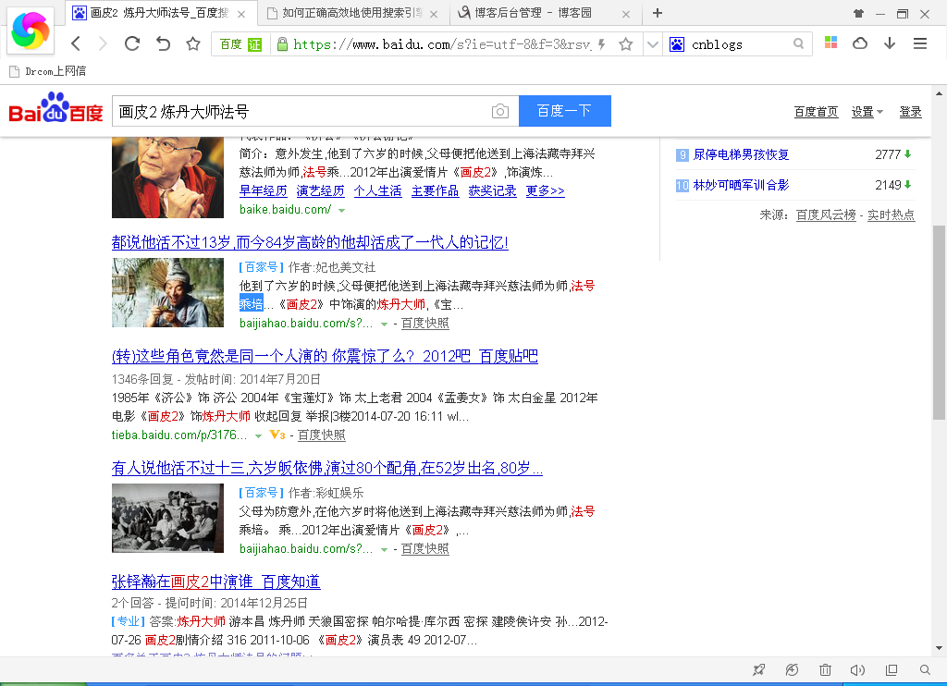Image resolution: width=947 pixels, height=686 pixels.
Task: Click the 百度一下 search button
Action: [x=565, y=111]
